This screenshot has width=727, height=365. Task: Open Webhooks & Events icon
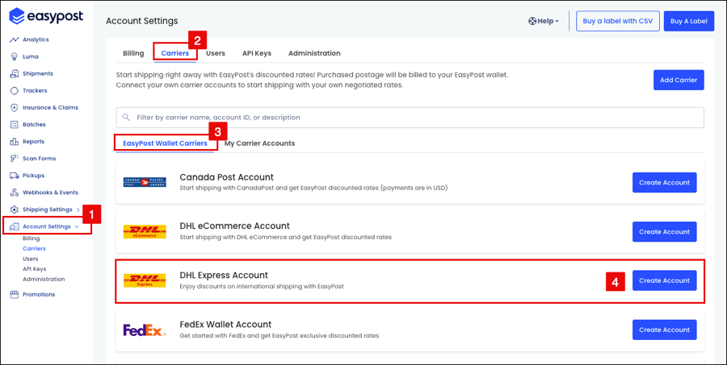14,193
